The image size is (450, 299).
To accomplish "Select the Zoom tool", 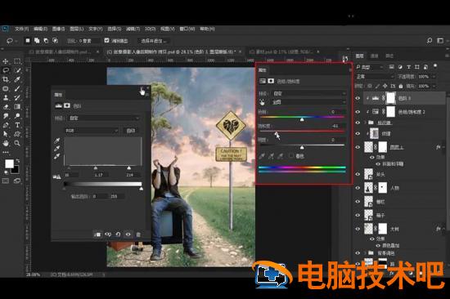I will coord(17,143).
